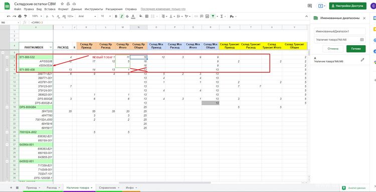
Task: Open the Данные menu
Action: pyautogui.click(x=77, y=9)
